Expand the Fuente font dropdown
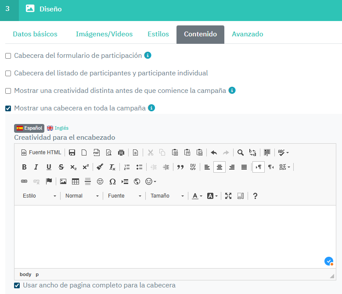Image resolution: width=342 pixels, height=294 pixels. point(125,196)
